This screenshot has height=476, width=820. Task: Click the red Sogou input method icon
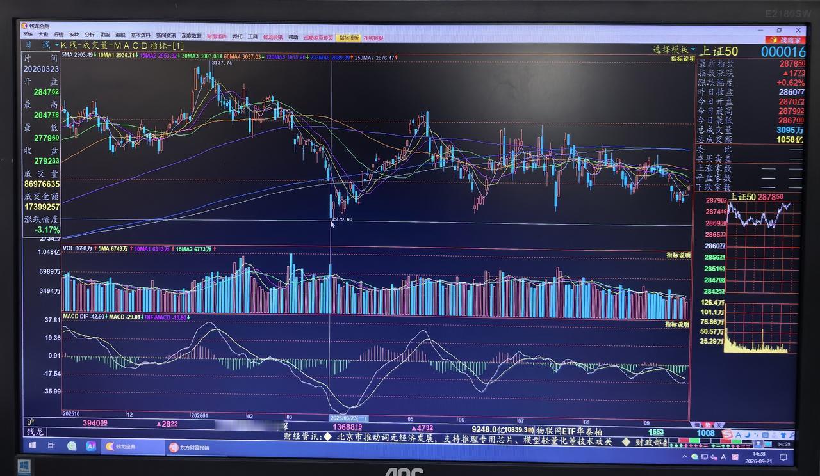[726, 434]
